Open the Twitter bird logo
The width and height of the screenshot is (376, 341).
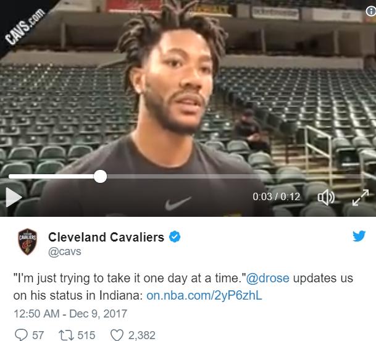pyautogui.click(x=359, y=236)
